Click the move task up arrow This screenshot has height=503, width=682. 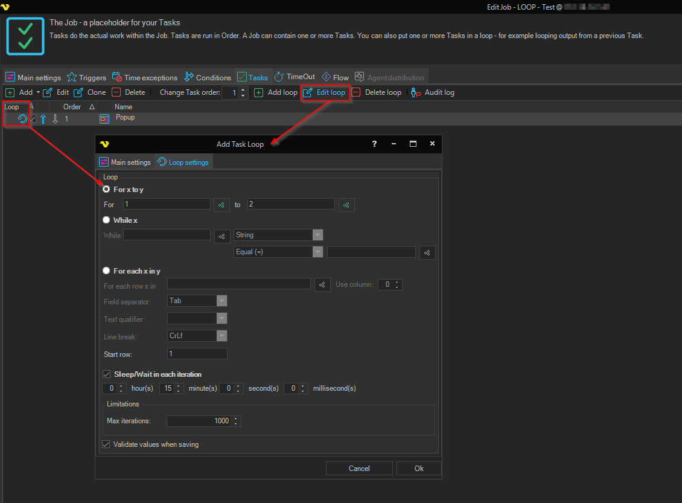pos(43,119)
